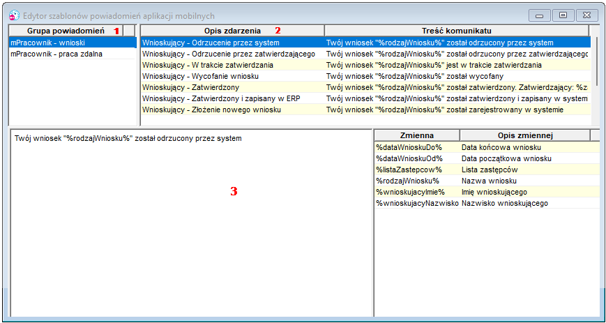The height and width of the screenshot is (323, 606).
Task: Select variable '%wnioskujacyNazwisko'
Action: click(x=417, y=203)
